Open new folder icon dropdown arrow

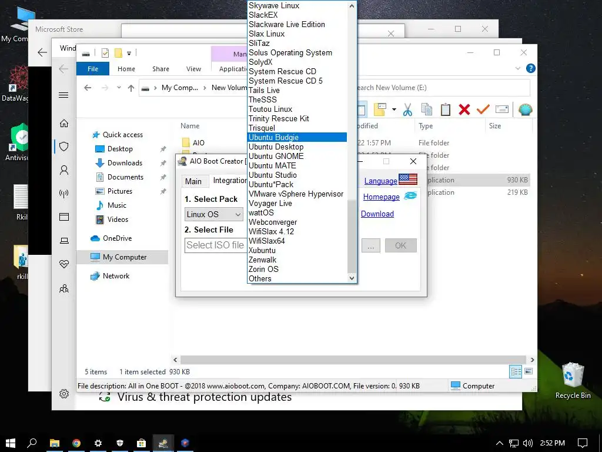[x=394, y=109]
